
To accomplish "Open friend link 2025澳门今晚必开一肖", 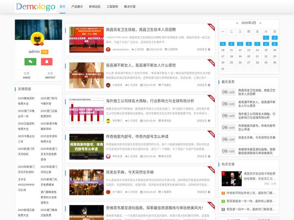I will click(x=26, y=114).
